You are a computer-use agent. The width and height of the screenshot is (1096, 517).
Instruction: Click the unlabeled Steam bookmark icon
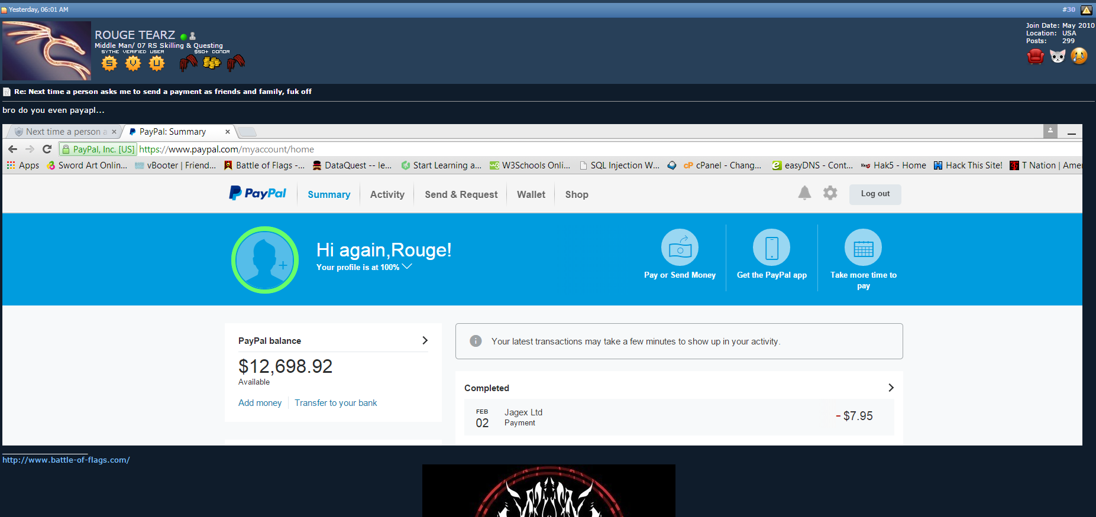tap(671, 165)
